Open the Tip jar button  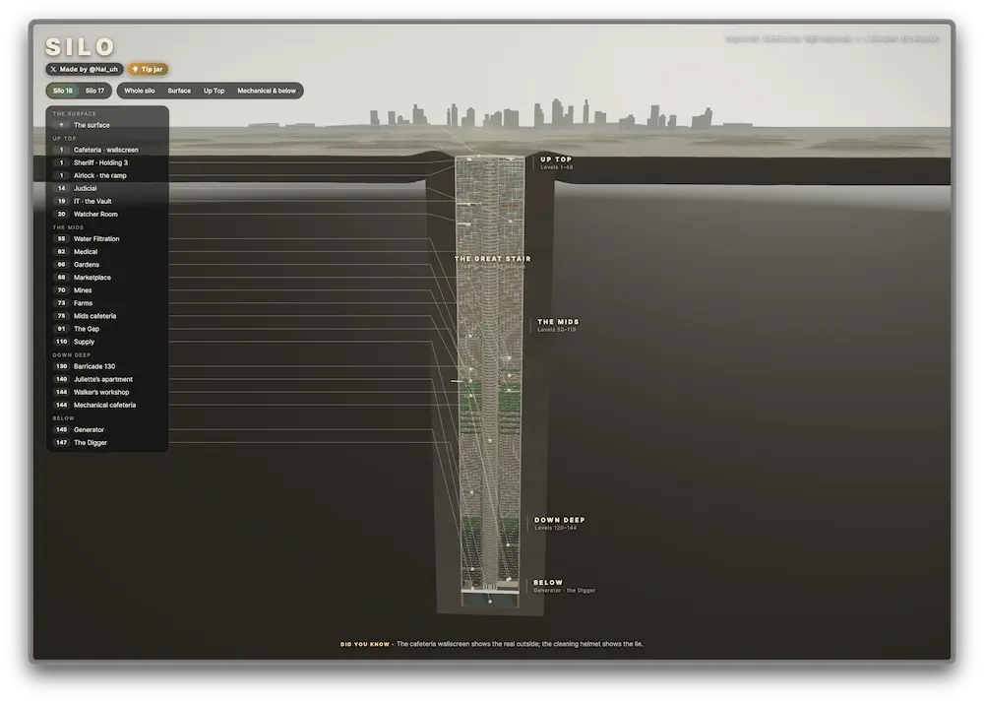coord(148,69)
